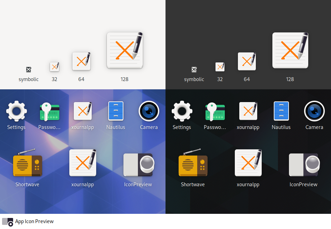Open Shortwave radio icon on dark wallpaper
331x229 pixels.
193,162
